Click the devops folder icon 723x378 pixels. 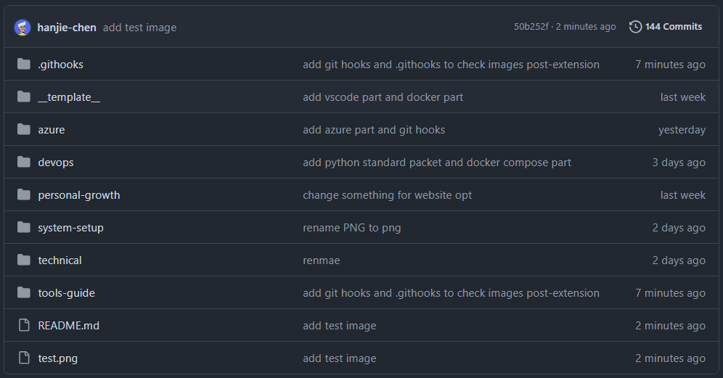point(24,163)
